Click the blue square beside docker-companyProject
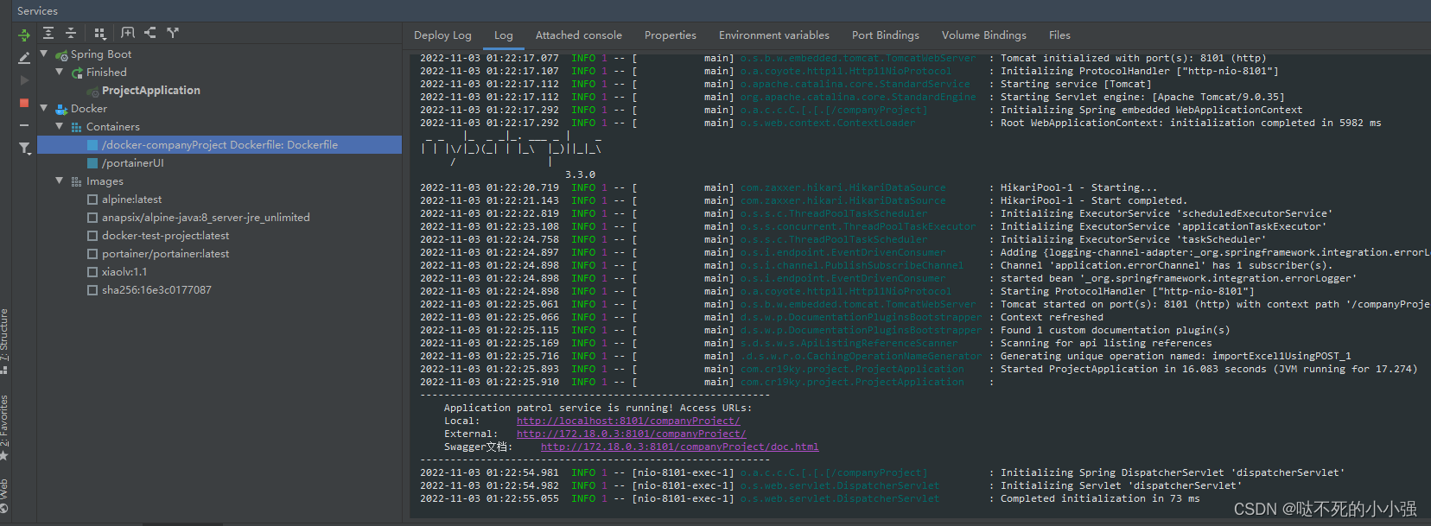The image size is (1431, 526). [92, 145]
